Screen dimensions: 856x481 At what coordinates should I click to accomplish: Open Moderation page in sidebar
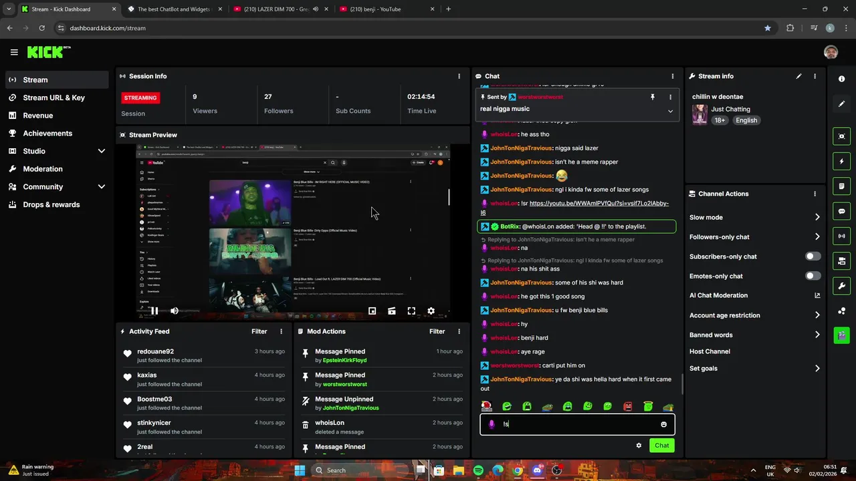pos(57,169)
